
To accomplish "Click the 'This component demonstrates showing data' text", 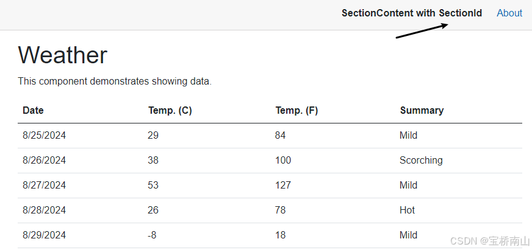I will (115, 81).
